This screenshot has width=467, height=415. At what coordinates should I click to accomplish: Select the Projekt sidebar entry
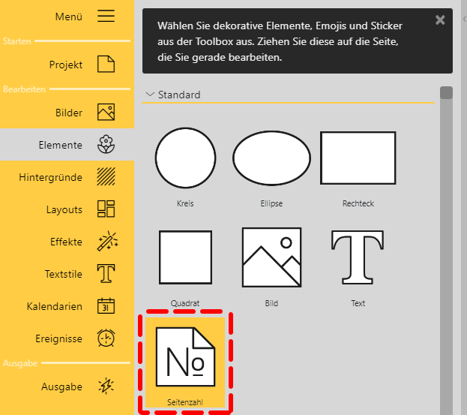click(66, 65)
